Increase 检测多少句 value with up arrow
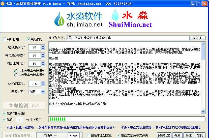The image size is (209, 138). point(43,46)
